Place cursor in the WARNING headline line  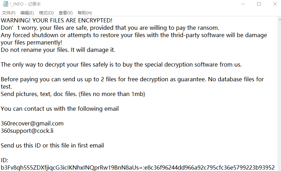coord(57,20)
